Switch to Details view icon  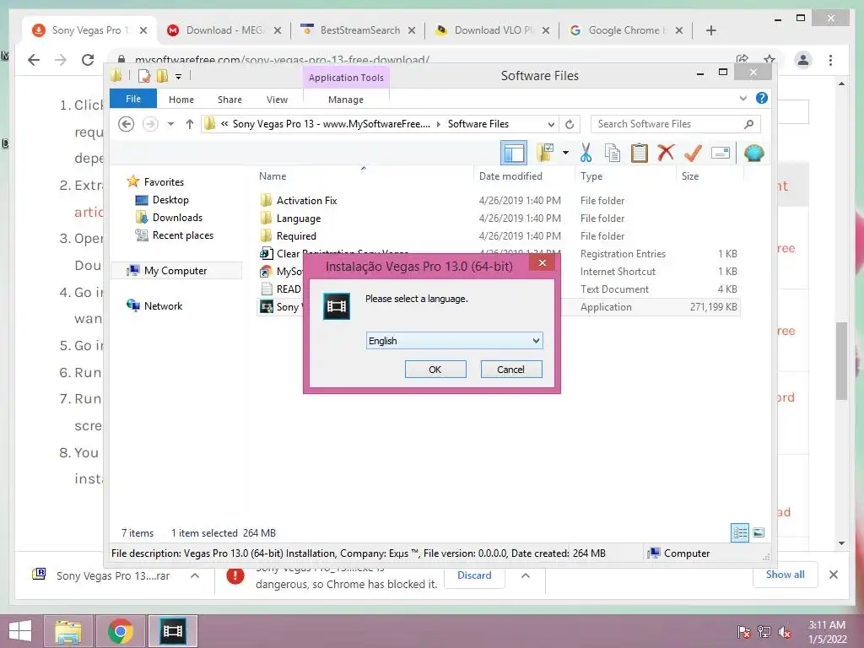click(739, 533)
